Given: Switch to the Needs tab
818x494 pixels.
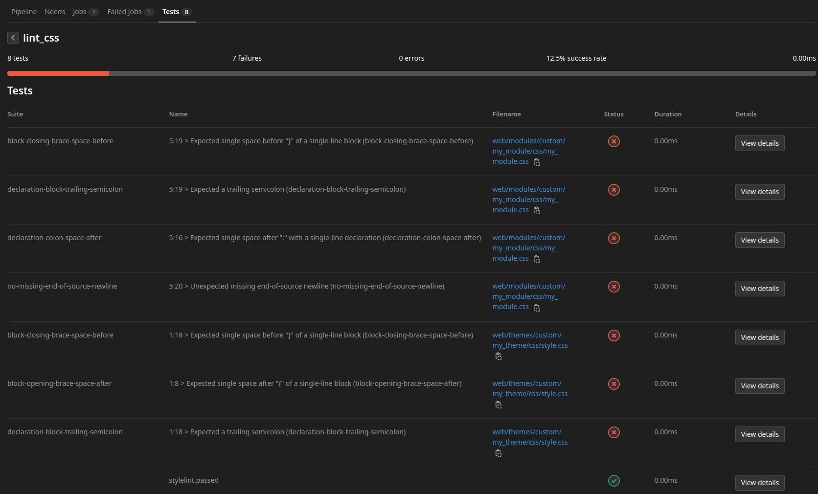Looking at the screenshot, I should pos(55,12).
